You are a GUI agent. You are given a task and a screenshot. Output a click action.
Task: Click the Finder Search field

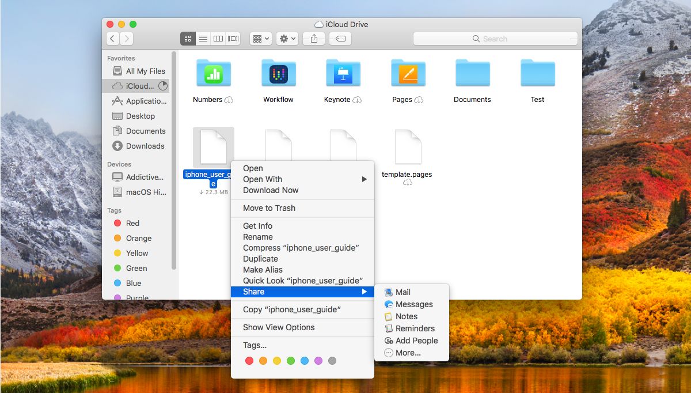[495, 39]
